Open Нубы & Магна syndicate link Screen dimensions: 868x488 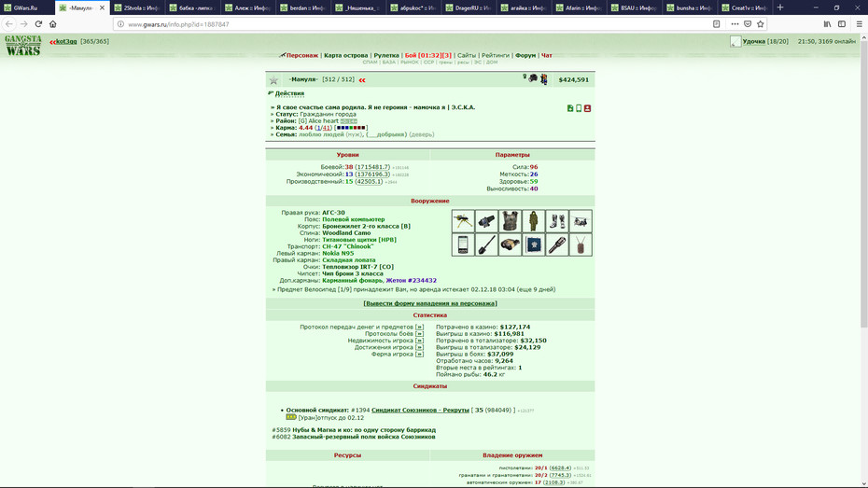tap(364, 430)
